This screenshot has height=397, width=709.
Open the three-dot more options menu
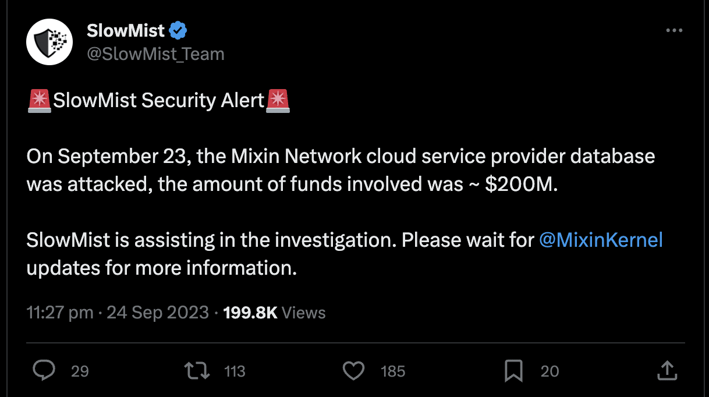tap(674, 31)
